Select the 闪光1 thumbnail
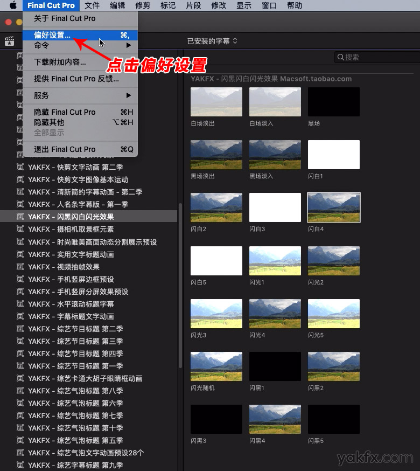 tap(275, 261)
